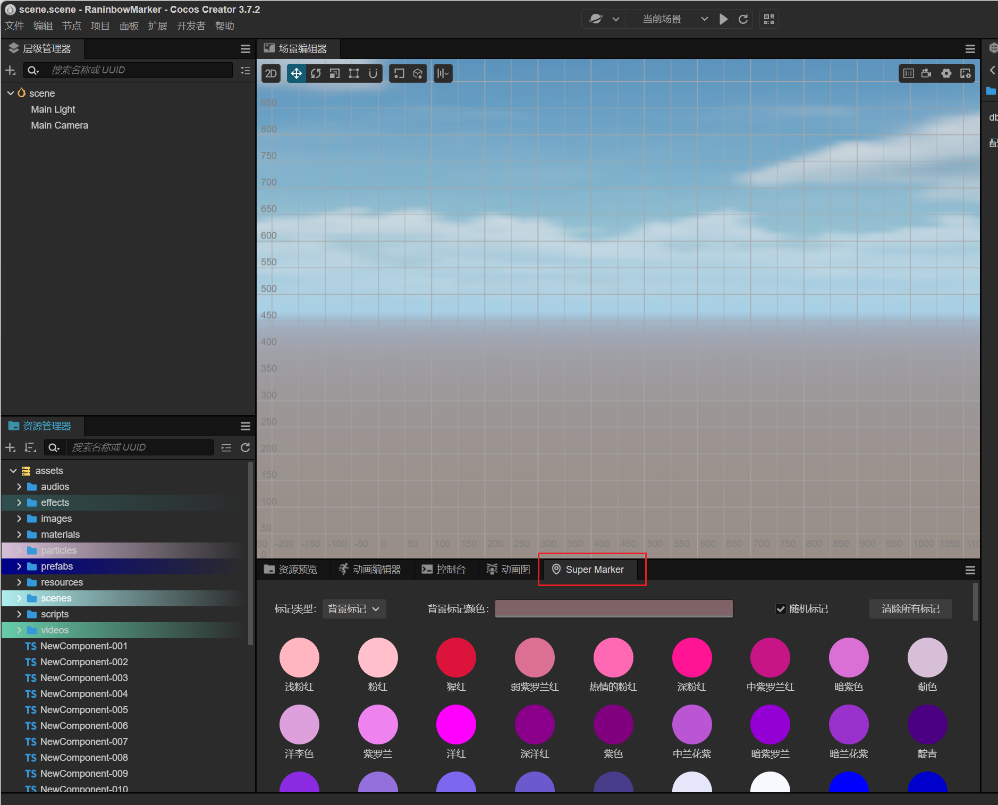Screen dimensions: 998x805
Task: Open the asset sort options icon
Action: click(x=30, y=447)
